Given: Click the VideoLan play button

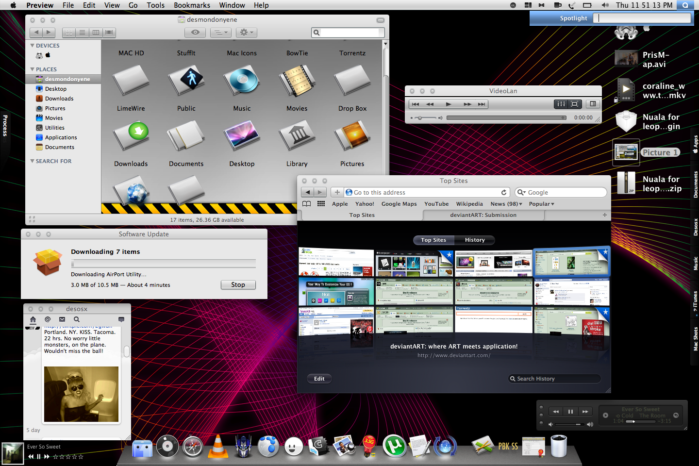Looking at the screenshot, I should pos(449,104).
